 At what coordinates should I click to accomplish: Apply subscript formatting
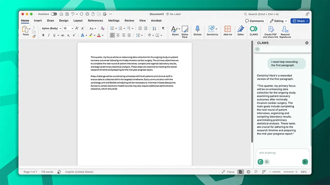(x=68, y=35)
